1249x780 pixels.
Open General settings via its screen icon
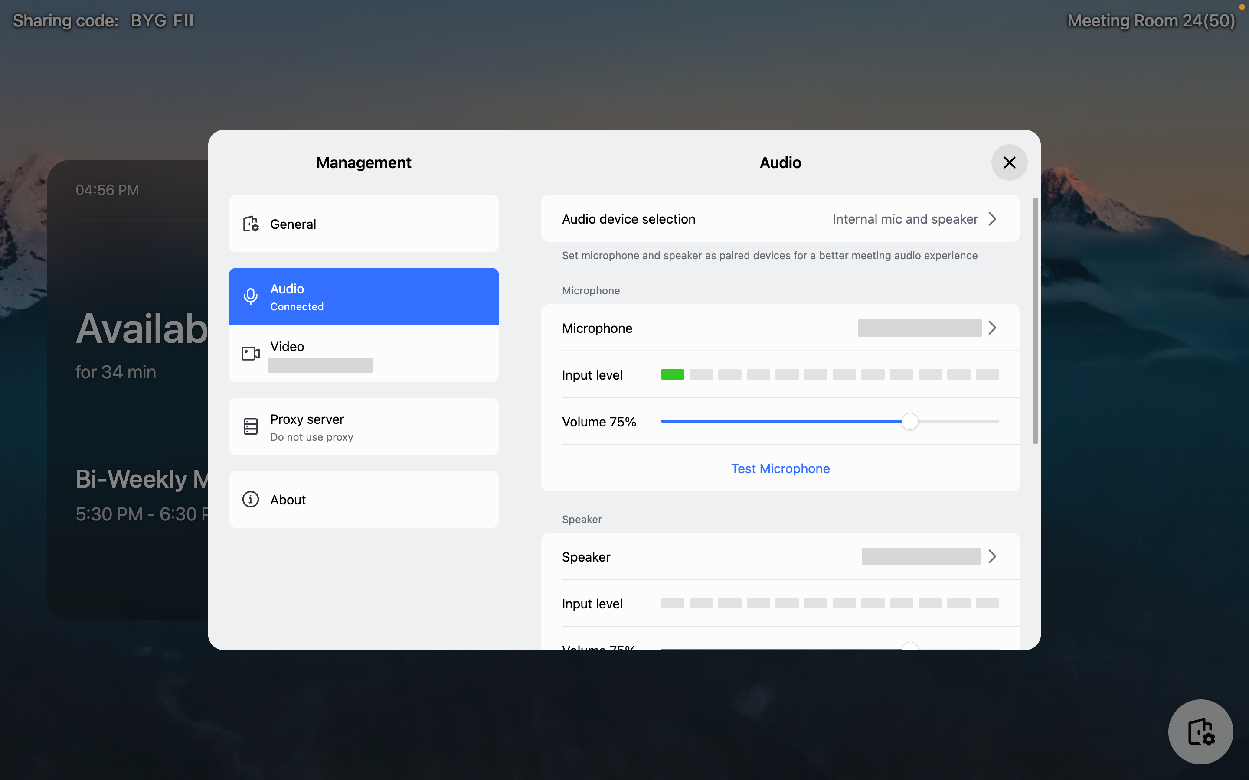click(x=250, y=223)
